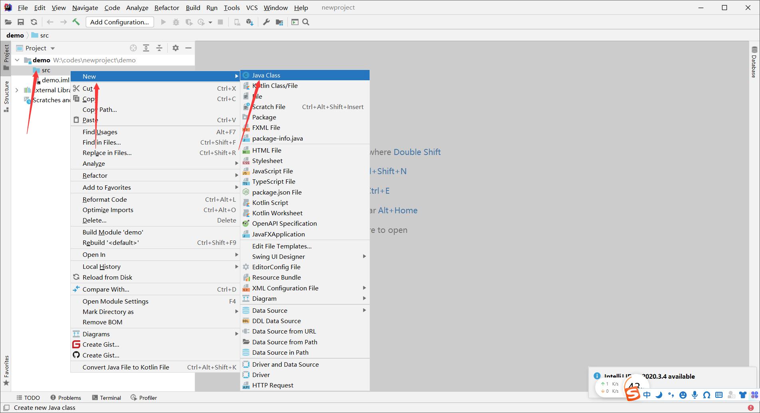
Task: Click the Reload from Disk toolbar icon
Action: 34,22
